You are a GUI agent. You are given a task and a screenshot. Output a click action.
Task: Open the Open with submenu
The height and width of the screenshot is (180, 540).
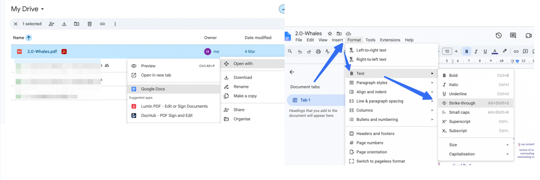click(x=252, y=64)
